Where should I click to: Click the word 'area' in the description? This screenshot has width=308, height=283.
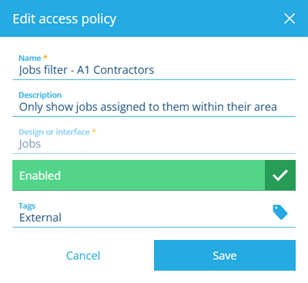[266, 107]
